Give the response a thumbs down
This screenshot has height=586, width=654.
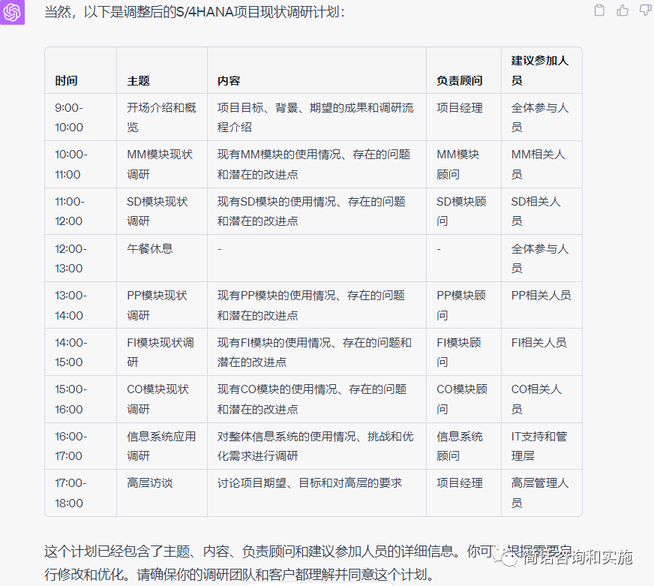pyautogui.click(x=645, y=11)
